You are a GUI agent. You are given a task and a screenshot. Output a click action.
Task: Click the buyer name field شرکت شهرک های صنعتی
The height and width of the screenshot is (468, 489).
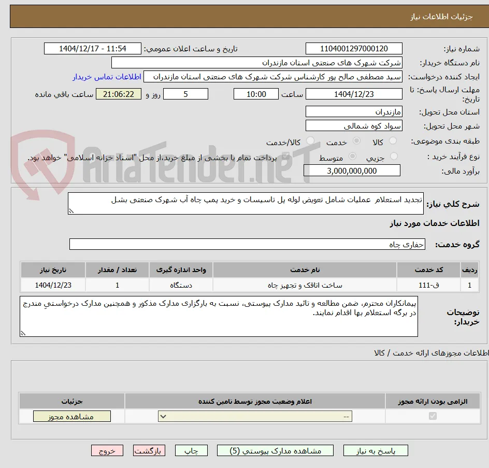tap(256, 63)
